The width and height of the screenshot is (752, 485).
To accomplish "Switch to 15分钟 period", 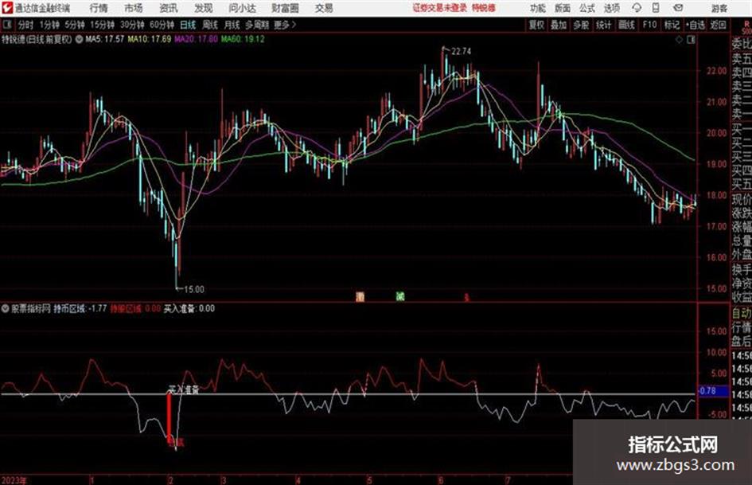I will click(103, 25).
